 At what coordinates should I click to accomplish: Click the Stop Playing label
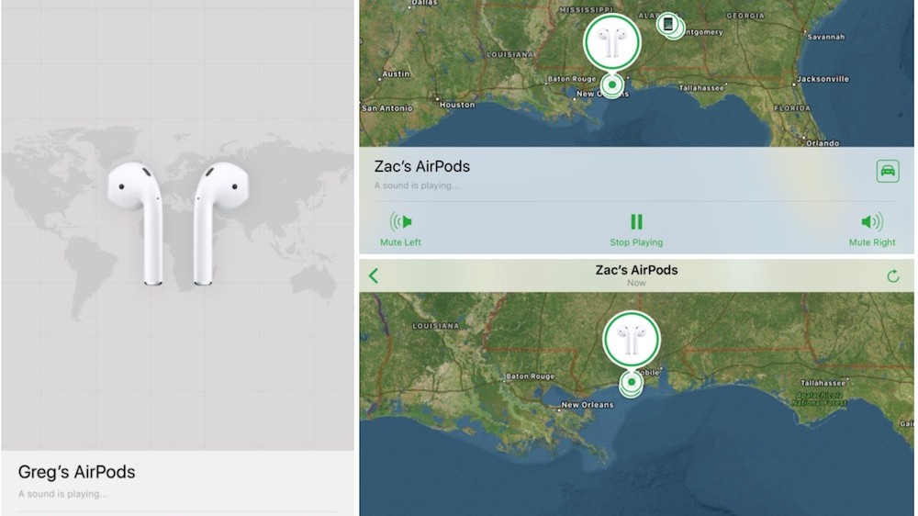636,242
